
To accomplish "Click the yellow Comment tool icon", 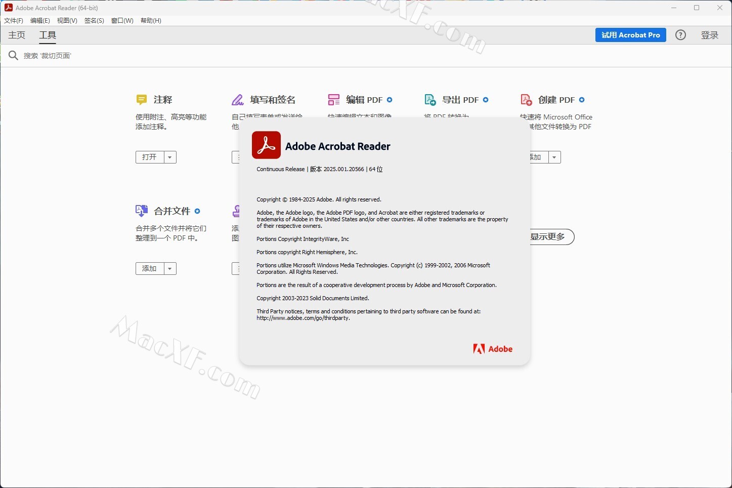I will pos(142,100).
